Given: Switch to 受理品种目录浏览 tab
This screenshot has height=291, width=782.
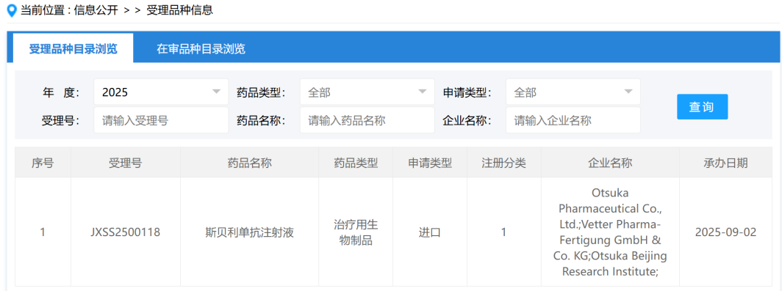Looking at the screenshot, I should (x=73, y=48).
